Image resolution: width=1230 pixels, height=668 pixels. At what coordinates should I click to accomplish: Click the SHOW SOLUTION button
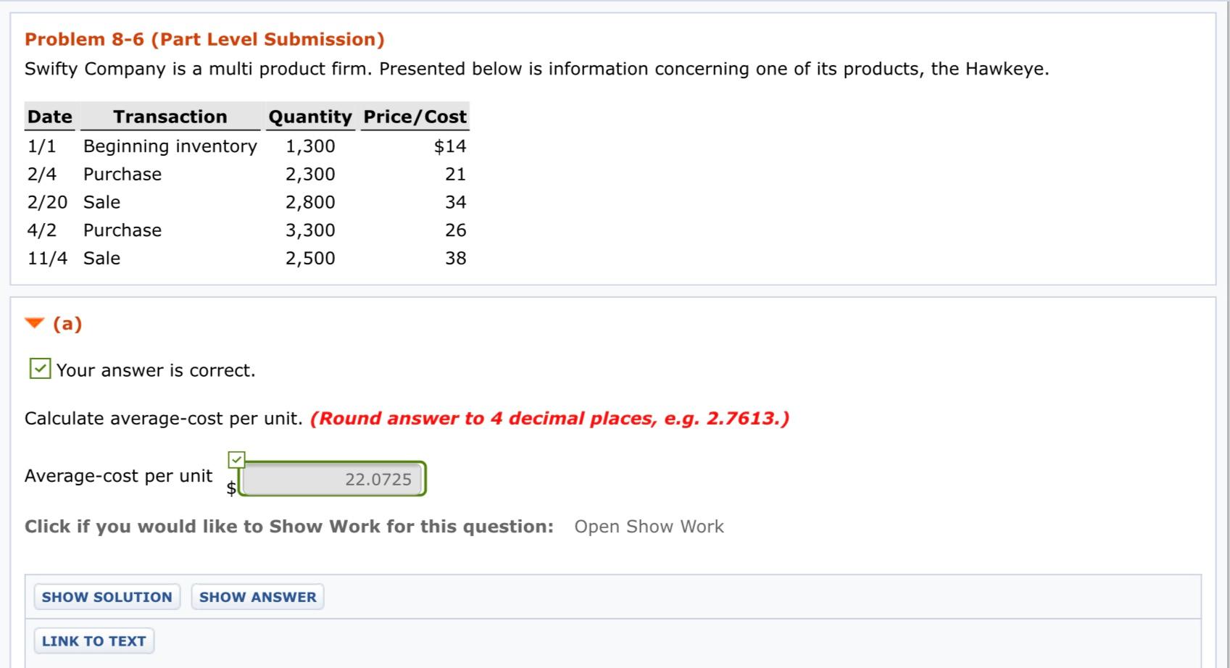tap(106, 596)
